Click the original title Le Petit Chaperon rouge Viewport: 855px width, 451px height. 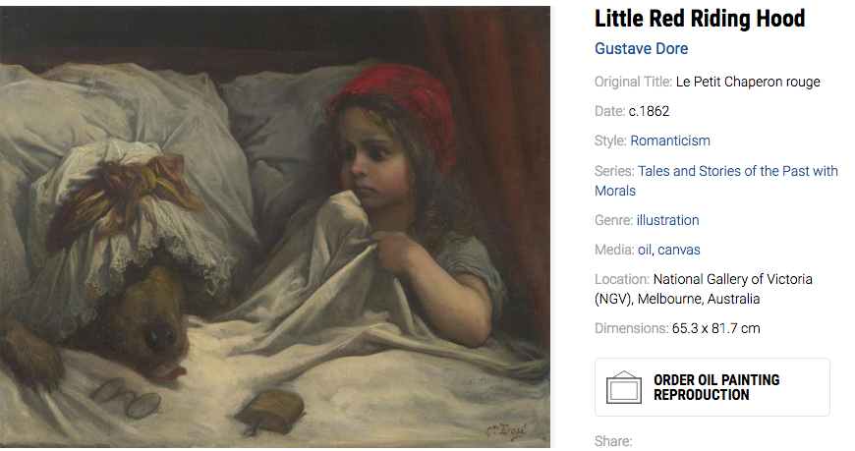coord(748,82)
